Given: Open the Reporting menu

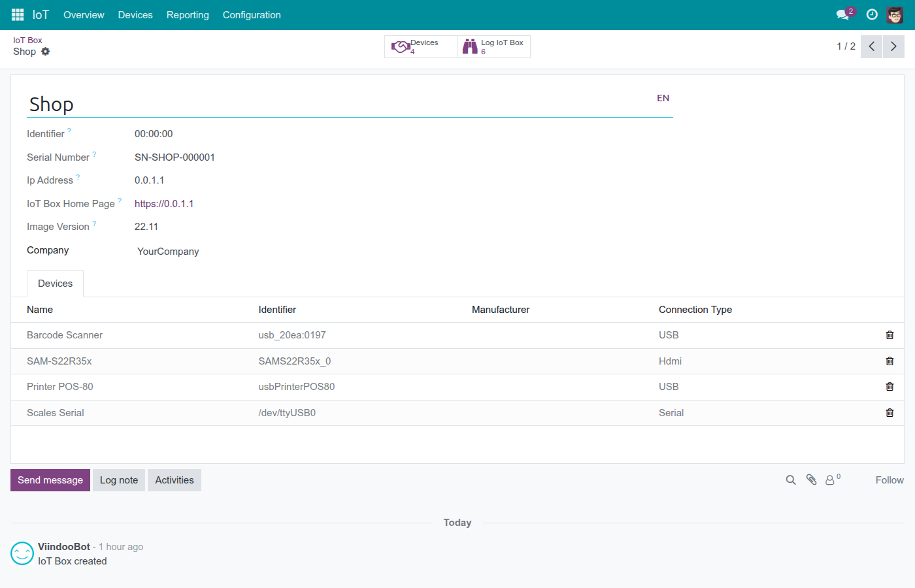Looking at the screenshot, I should coord(188,15).
